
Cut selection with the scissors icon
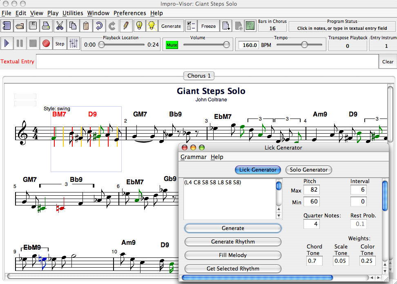(x=60, y=26)
